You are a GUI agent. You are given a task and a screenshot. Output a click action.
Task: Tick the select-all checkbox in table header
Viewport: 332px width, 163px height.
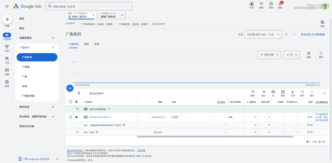70,102
